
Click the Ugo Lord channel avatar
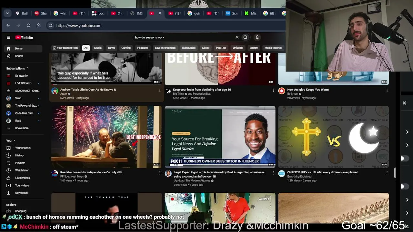tap(168, 174)
